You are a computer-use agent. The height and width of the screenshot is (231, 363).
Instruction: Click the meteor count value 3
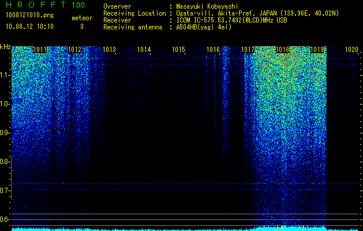82,27
